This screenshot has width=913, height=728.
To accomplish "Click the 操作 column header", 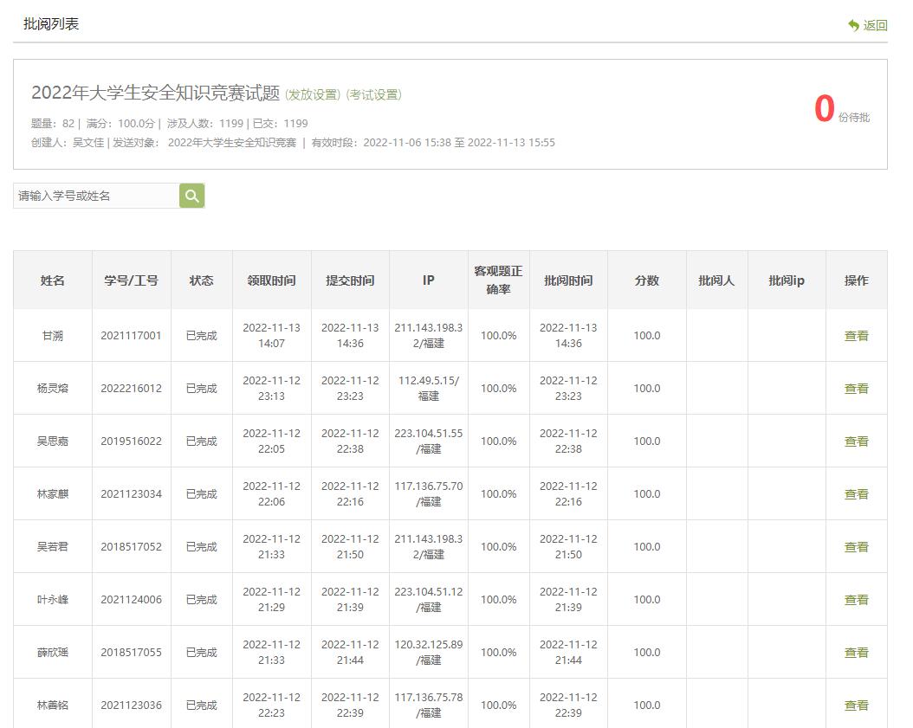I will point(857,280).
